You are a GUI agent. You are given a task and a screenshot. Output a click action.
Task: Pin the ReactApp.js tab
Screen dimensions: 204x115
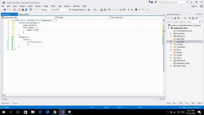[x=14, y=14]
